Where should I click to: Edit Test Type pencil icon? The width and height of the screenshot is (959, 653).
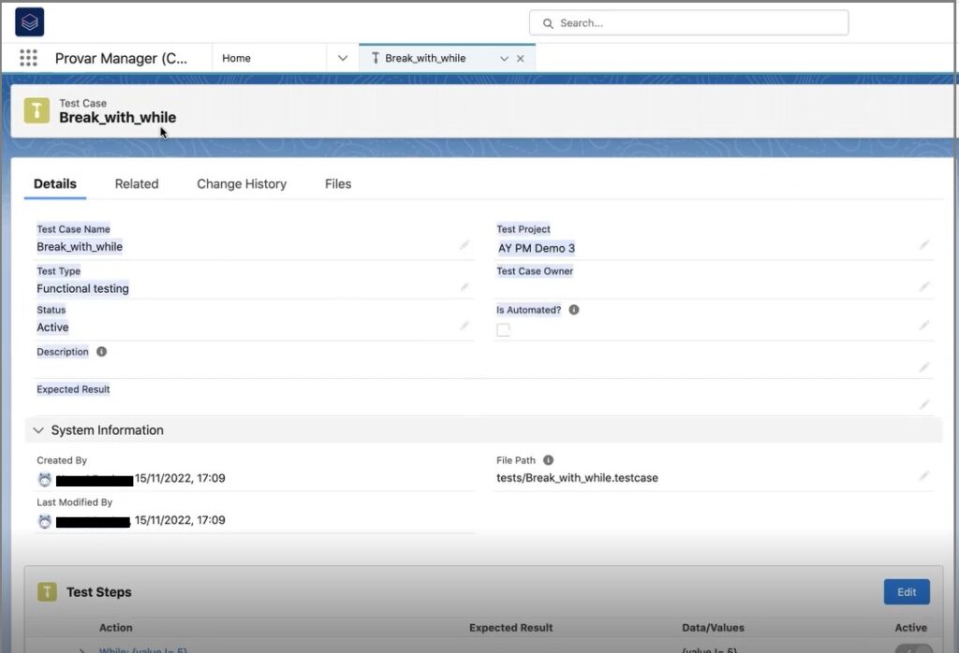pyautogui.click(x=465, y=287)
